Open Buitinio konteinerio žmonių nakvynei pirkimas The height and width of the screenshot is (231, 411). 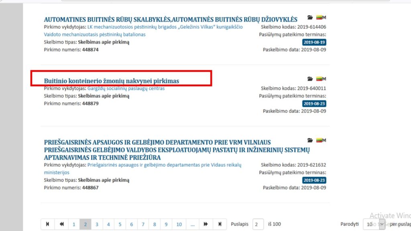[x=111, y=81]
